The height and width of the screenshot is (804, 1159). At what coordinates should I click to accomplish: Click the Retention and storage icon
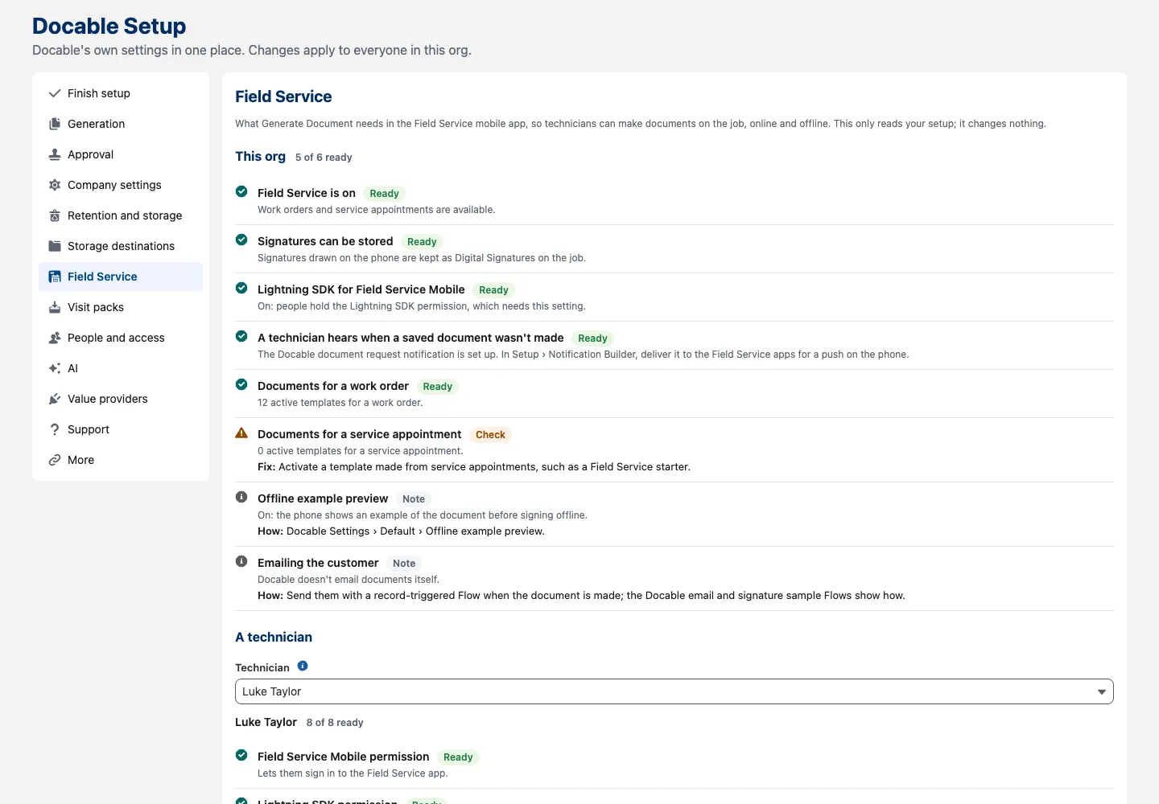tap(55, 215)
